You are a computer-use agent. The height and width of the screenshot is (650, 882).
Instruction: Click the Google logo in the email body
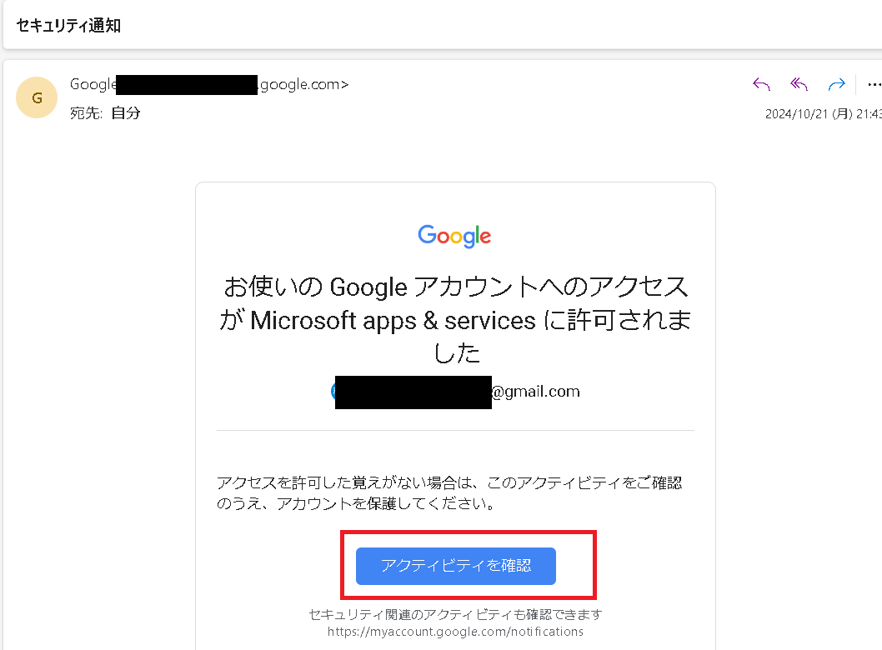coord(454,236)
